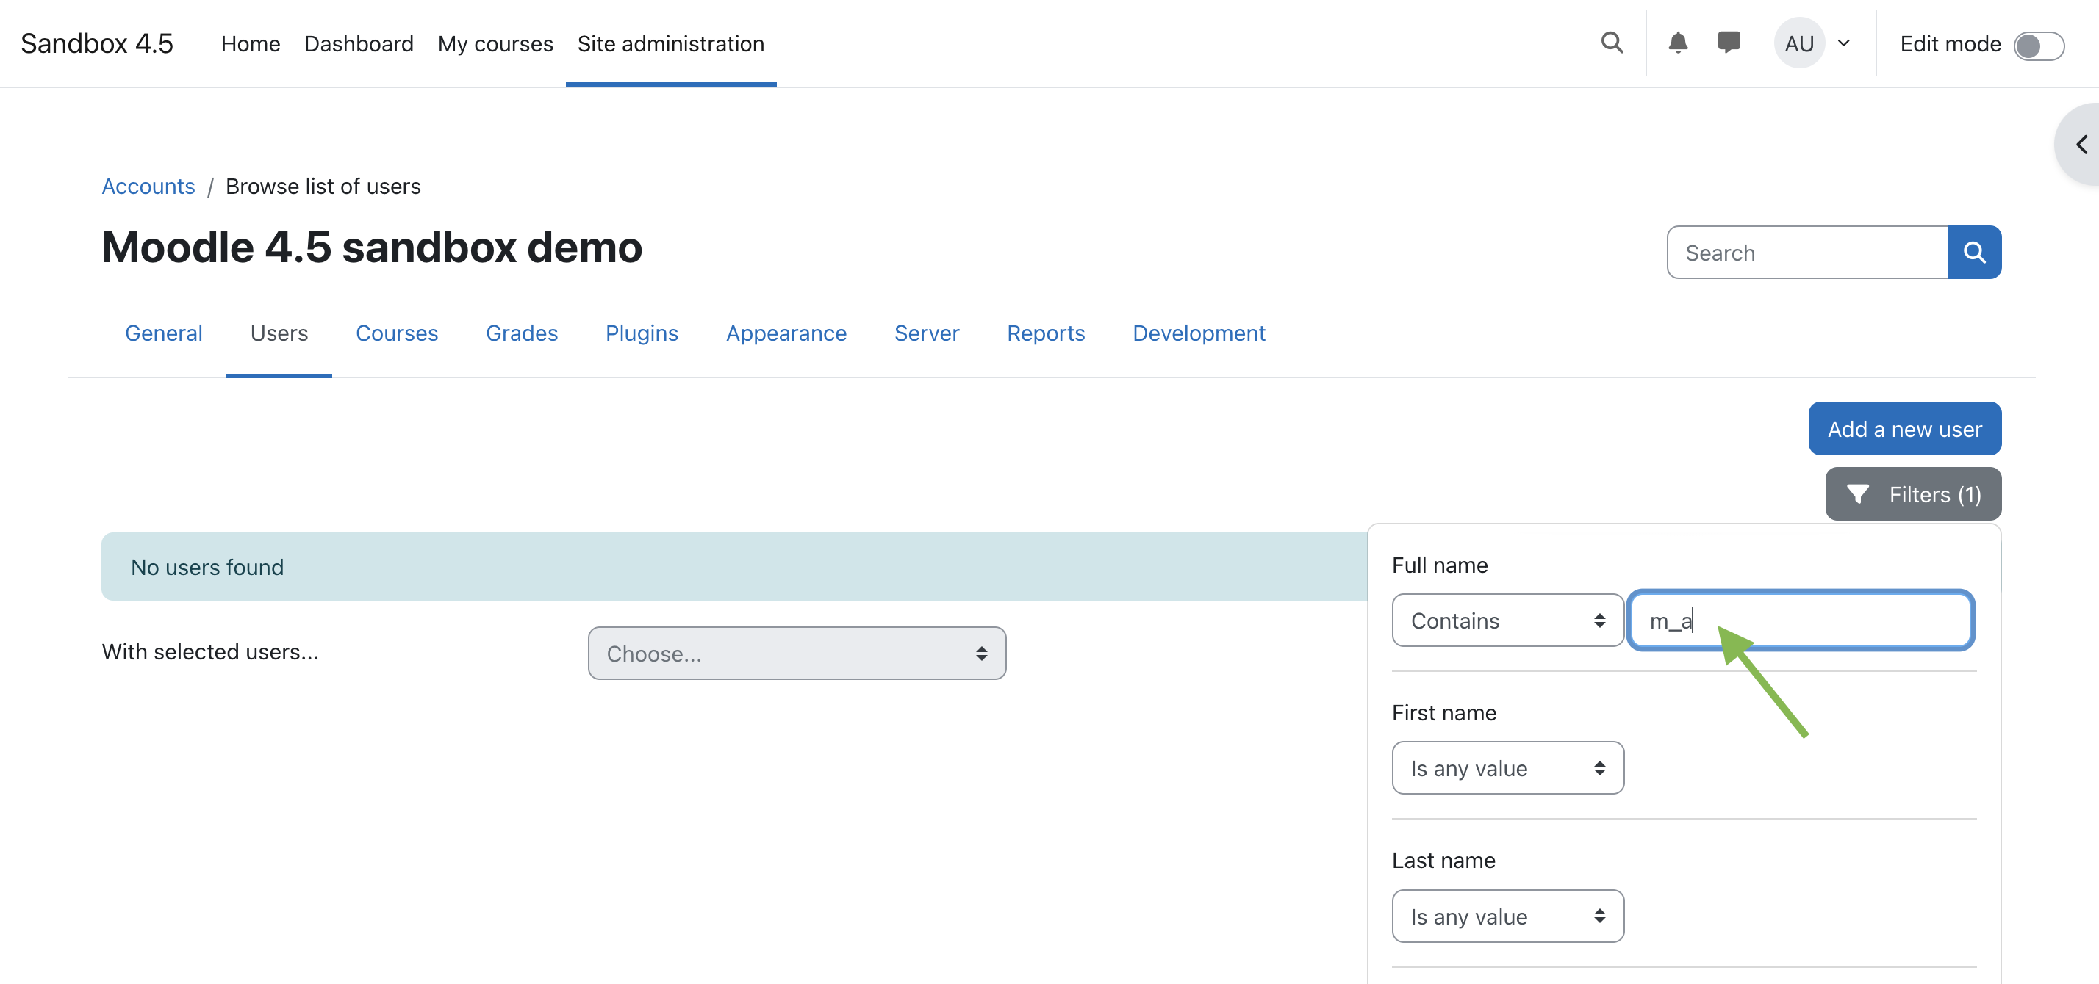Follow the Accounts breadcrumb link

click(x=148, y=187)
